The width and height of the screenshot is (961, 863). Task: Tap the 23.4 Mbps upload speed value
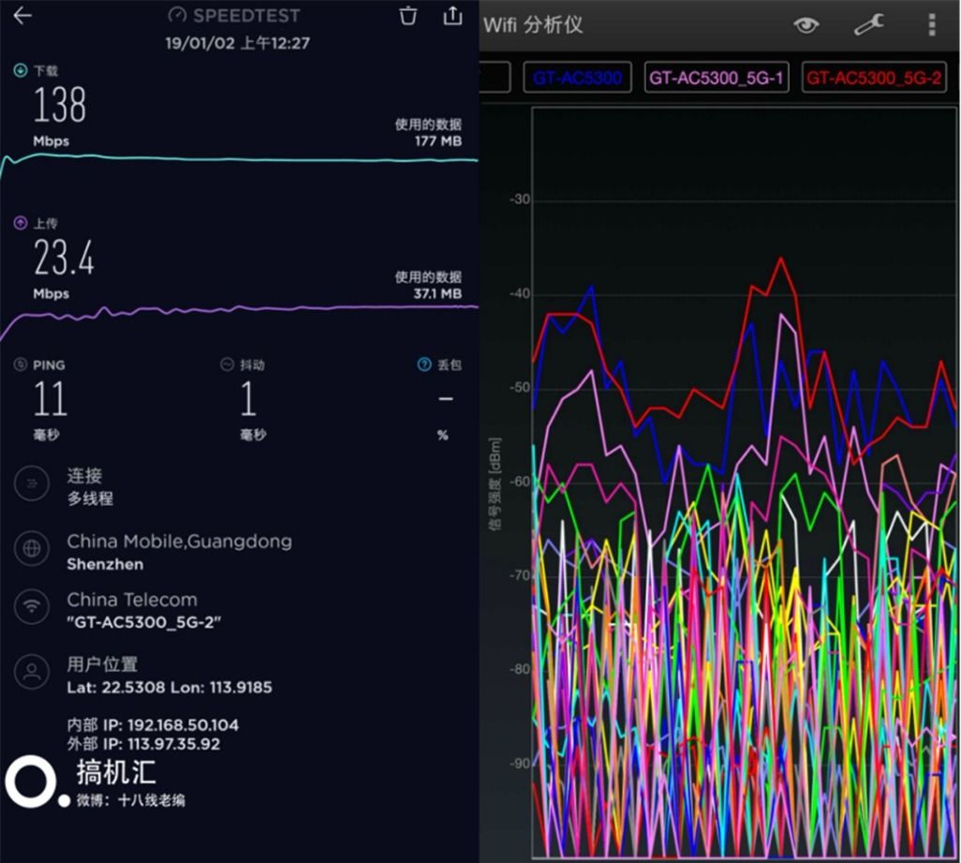coord(65,258)
